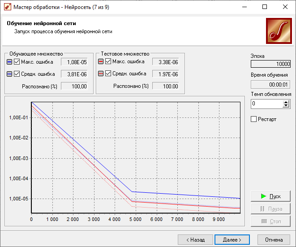
Task: Click the app icon in title bar
Action: click(7, 7)
